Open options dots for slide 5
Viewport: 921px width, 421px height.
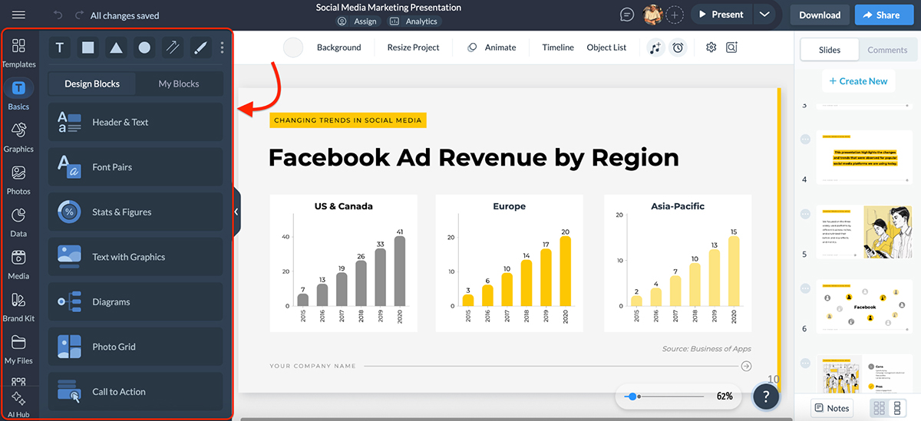point(805,213)
